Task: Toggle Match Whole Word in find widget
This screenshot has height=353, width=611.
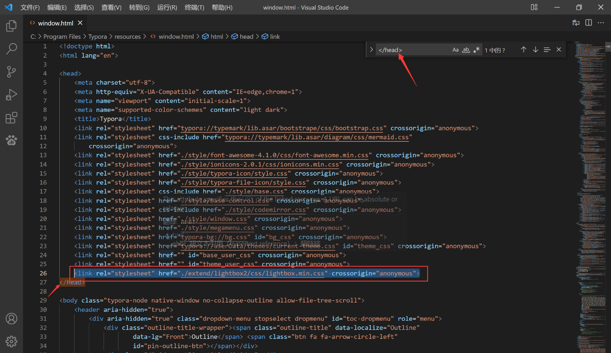Action: (x=466, y=50)
